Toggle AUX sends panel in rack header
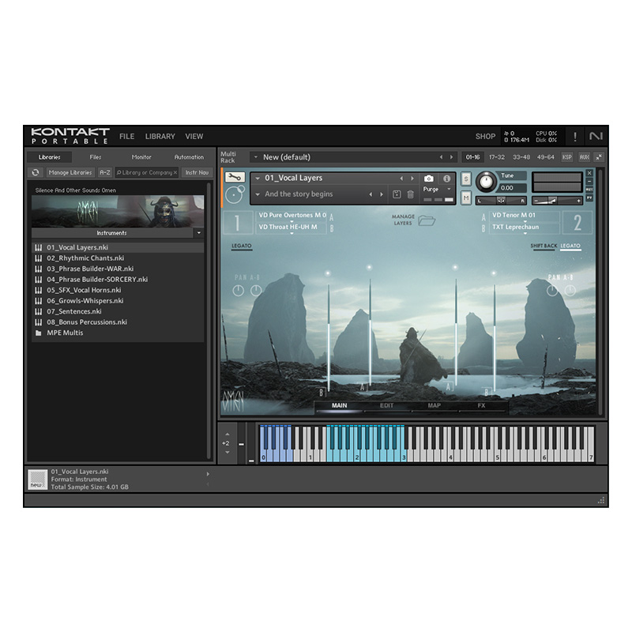The width and height of the screenshot is (632, 632). pos(584,157)
